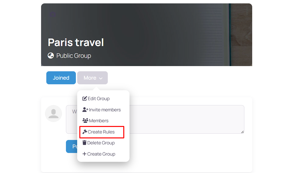Click the chevron arrow on the More button
304x173 pixels.
pos(100,78)
